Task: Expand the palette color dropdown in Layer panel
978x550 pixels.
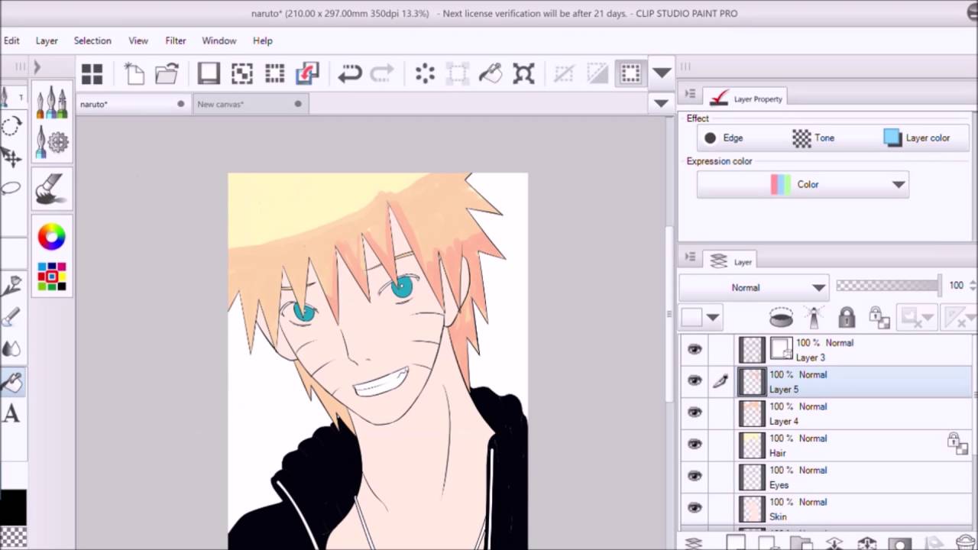Action: click(712, 317)
